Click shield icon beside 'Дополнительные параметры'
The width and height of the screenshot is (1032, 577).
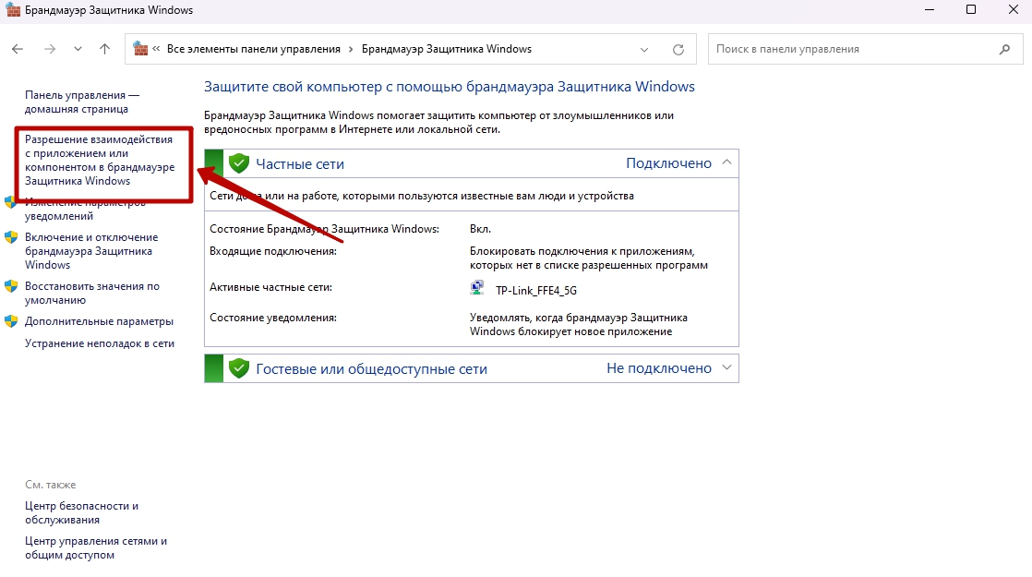tap(11, 321)
